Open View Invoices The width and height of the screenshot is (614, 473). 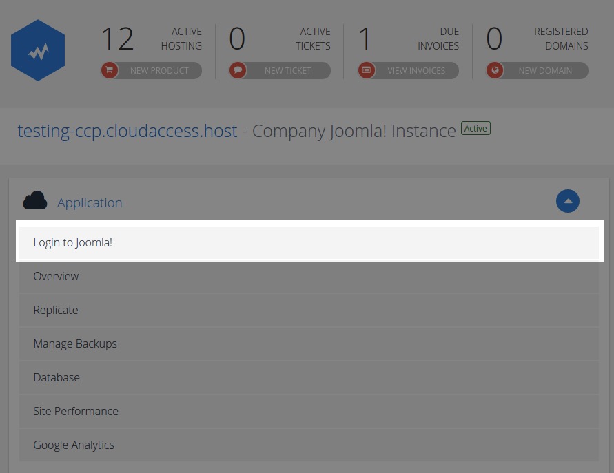coord(409,70)
